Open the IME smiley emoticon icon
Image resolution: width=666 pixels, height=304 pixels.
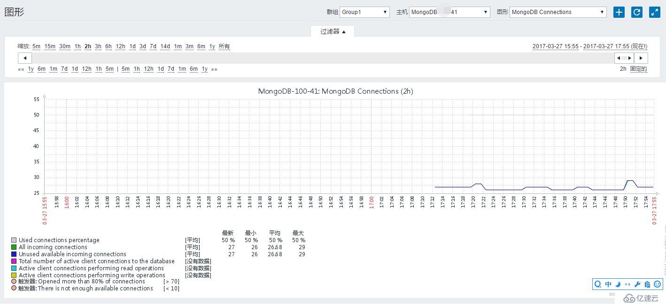[x=657, y=284]
